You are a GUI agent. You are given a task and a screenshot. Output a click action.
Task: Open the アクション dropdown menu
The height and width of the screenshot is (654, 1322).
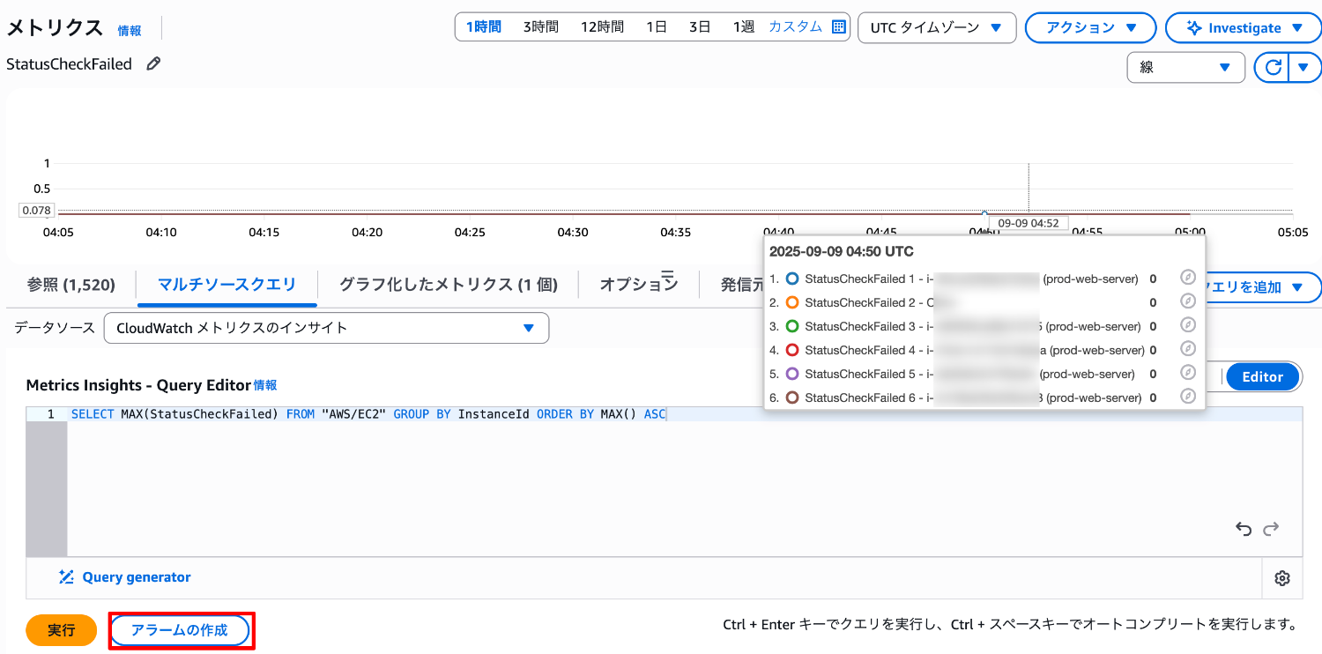click(1091, 27)
